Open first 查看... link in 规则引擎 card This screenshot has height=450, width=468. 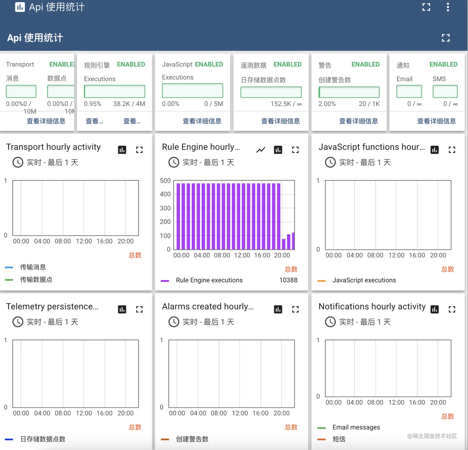click(94, 121)
